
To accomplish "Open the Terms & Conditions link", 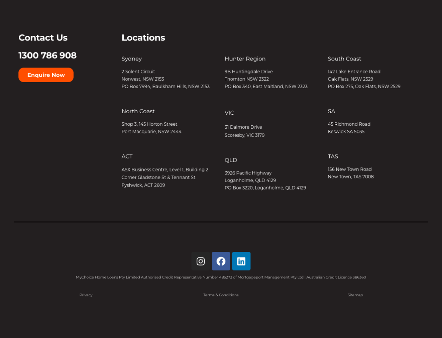I will [221, 295].
